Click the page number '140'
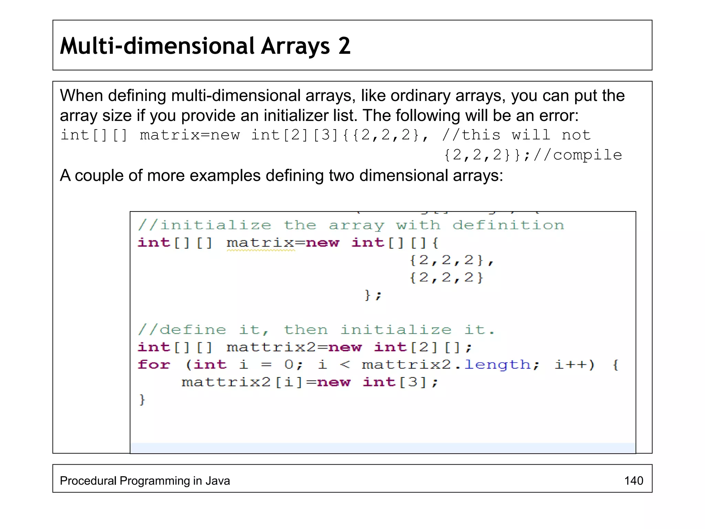The image size is (705, 529). pyautogui.click(x=634, y=481)
